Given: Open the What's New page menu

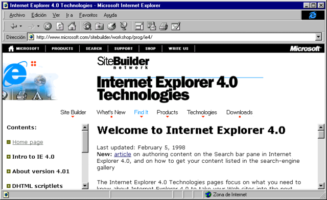Looking at the screenshot, I should click(x=111, y=112).
